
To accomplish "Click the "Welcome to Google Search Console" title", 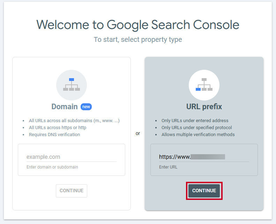I will click(138, 25).
